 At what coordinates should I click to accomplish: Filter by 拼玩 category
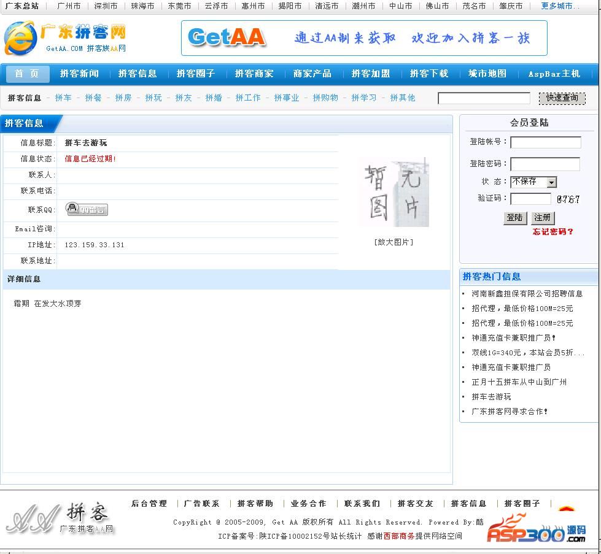tap(153, 98)
